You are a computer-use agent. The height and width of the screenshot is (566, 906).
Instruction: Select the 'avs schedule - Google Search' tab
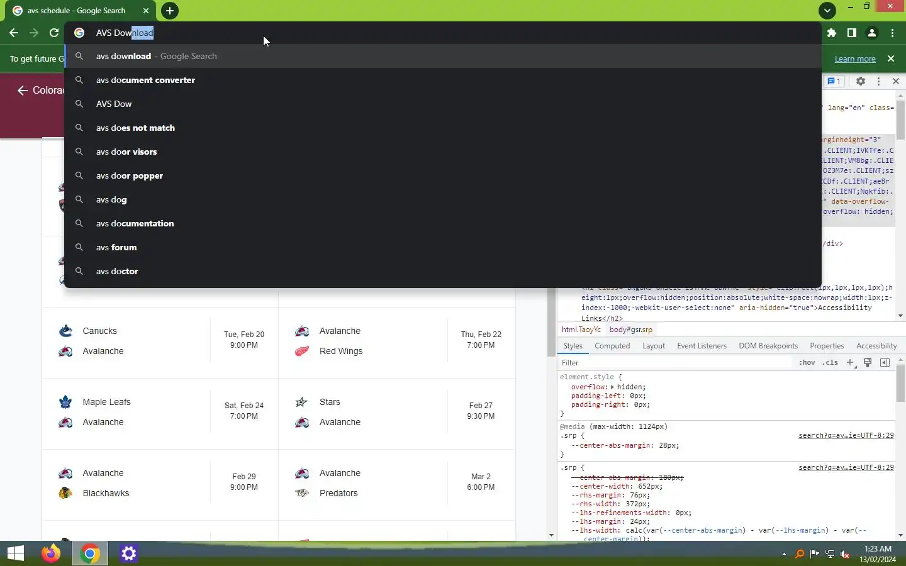[x=77, y=11]
